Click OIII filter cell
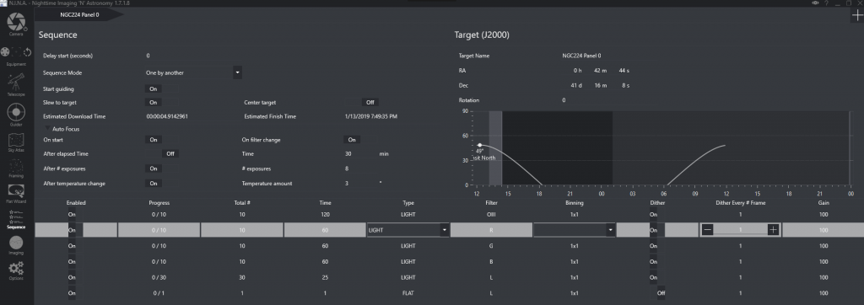 point(491,214)
